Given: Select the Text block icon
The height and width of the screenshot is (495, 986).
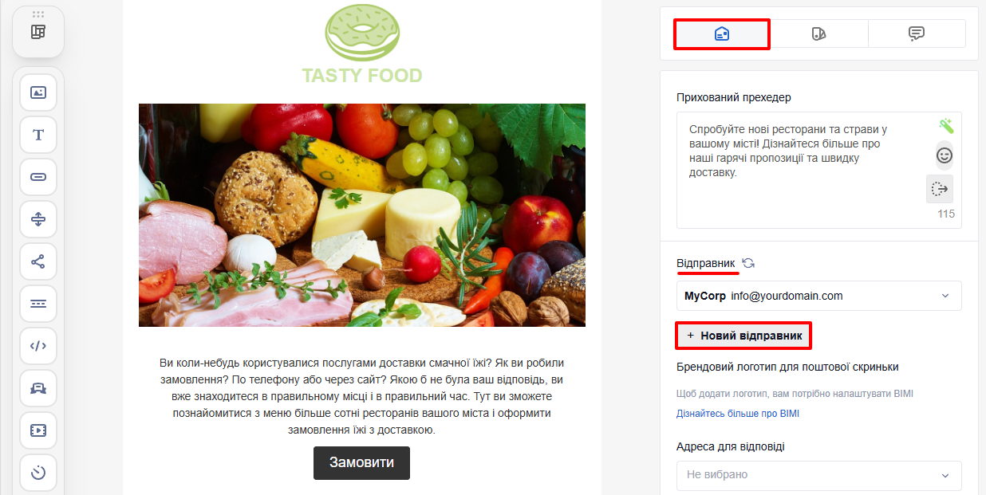Looking at the screenshot, I should 38,135.
